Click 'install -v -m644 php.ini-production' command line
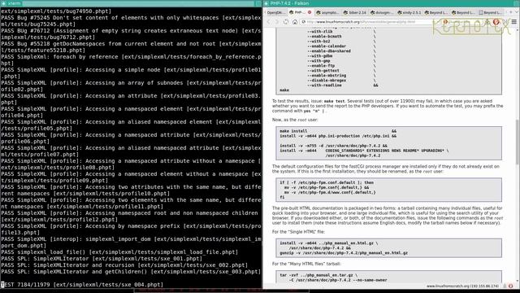The height and width of the screenshot is (293, 520). point(338,136)
